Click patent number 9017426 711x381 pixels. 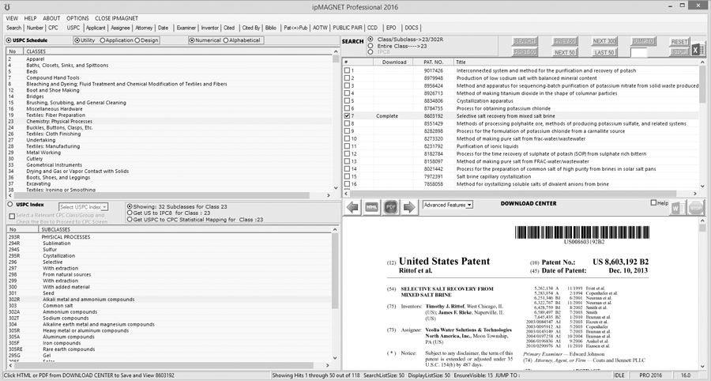pos(434,71)
